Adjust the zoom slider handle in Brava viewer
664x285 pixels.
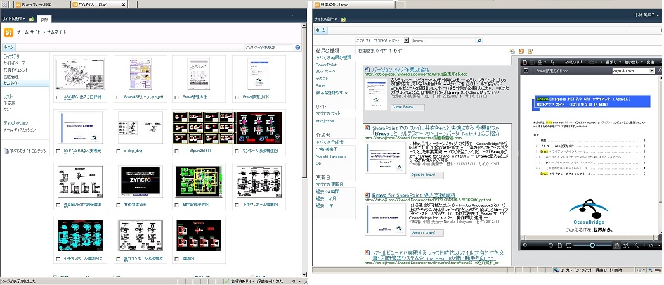click(592, 245)
